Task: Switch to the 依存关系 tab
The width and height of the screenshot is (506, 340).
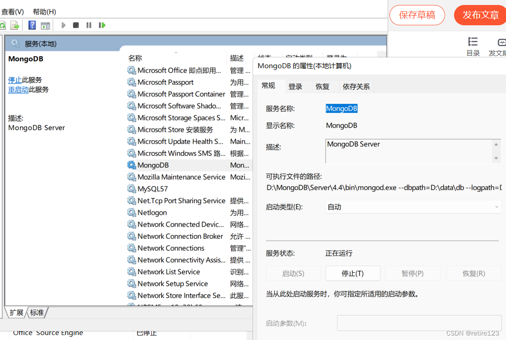Action: pos(356,86)
